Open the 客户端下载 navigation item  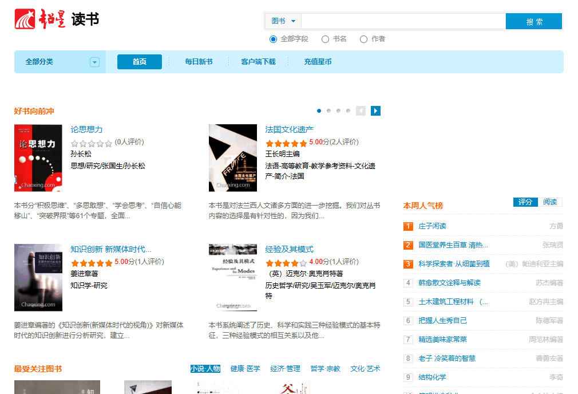258,62
